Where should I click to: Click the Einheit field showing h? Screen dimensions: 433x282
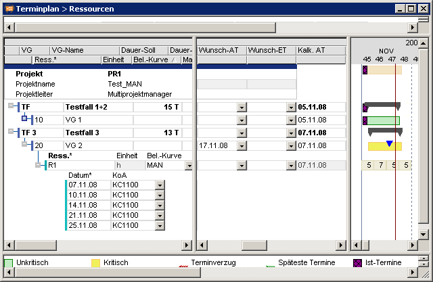pos(129,165)
